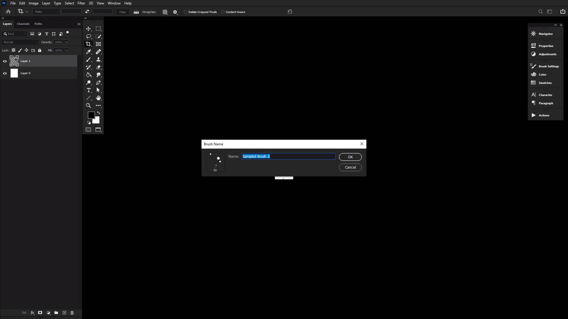Select the Hand tool
Viewport: 568px width, 319px height.
point(98,98)
